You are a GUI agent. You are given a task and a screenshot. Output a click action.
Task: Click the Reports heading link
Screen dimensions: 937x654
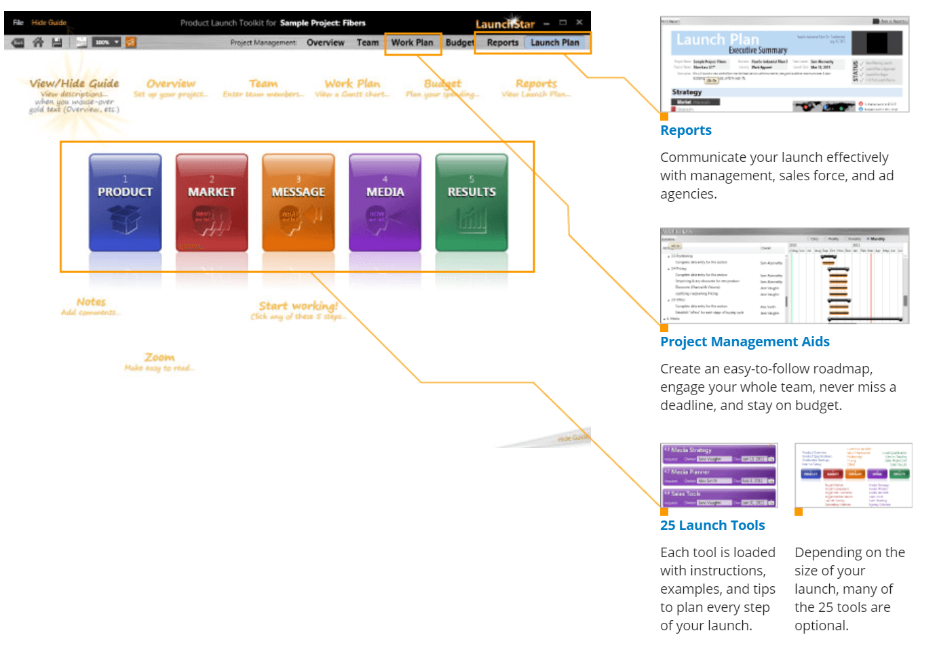tap(686, 130)
